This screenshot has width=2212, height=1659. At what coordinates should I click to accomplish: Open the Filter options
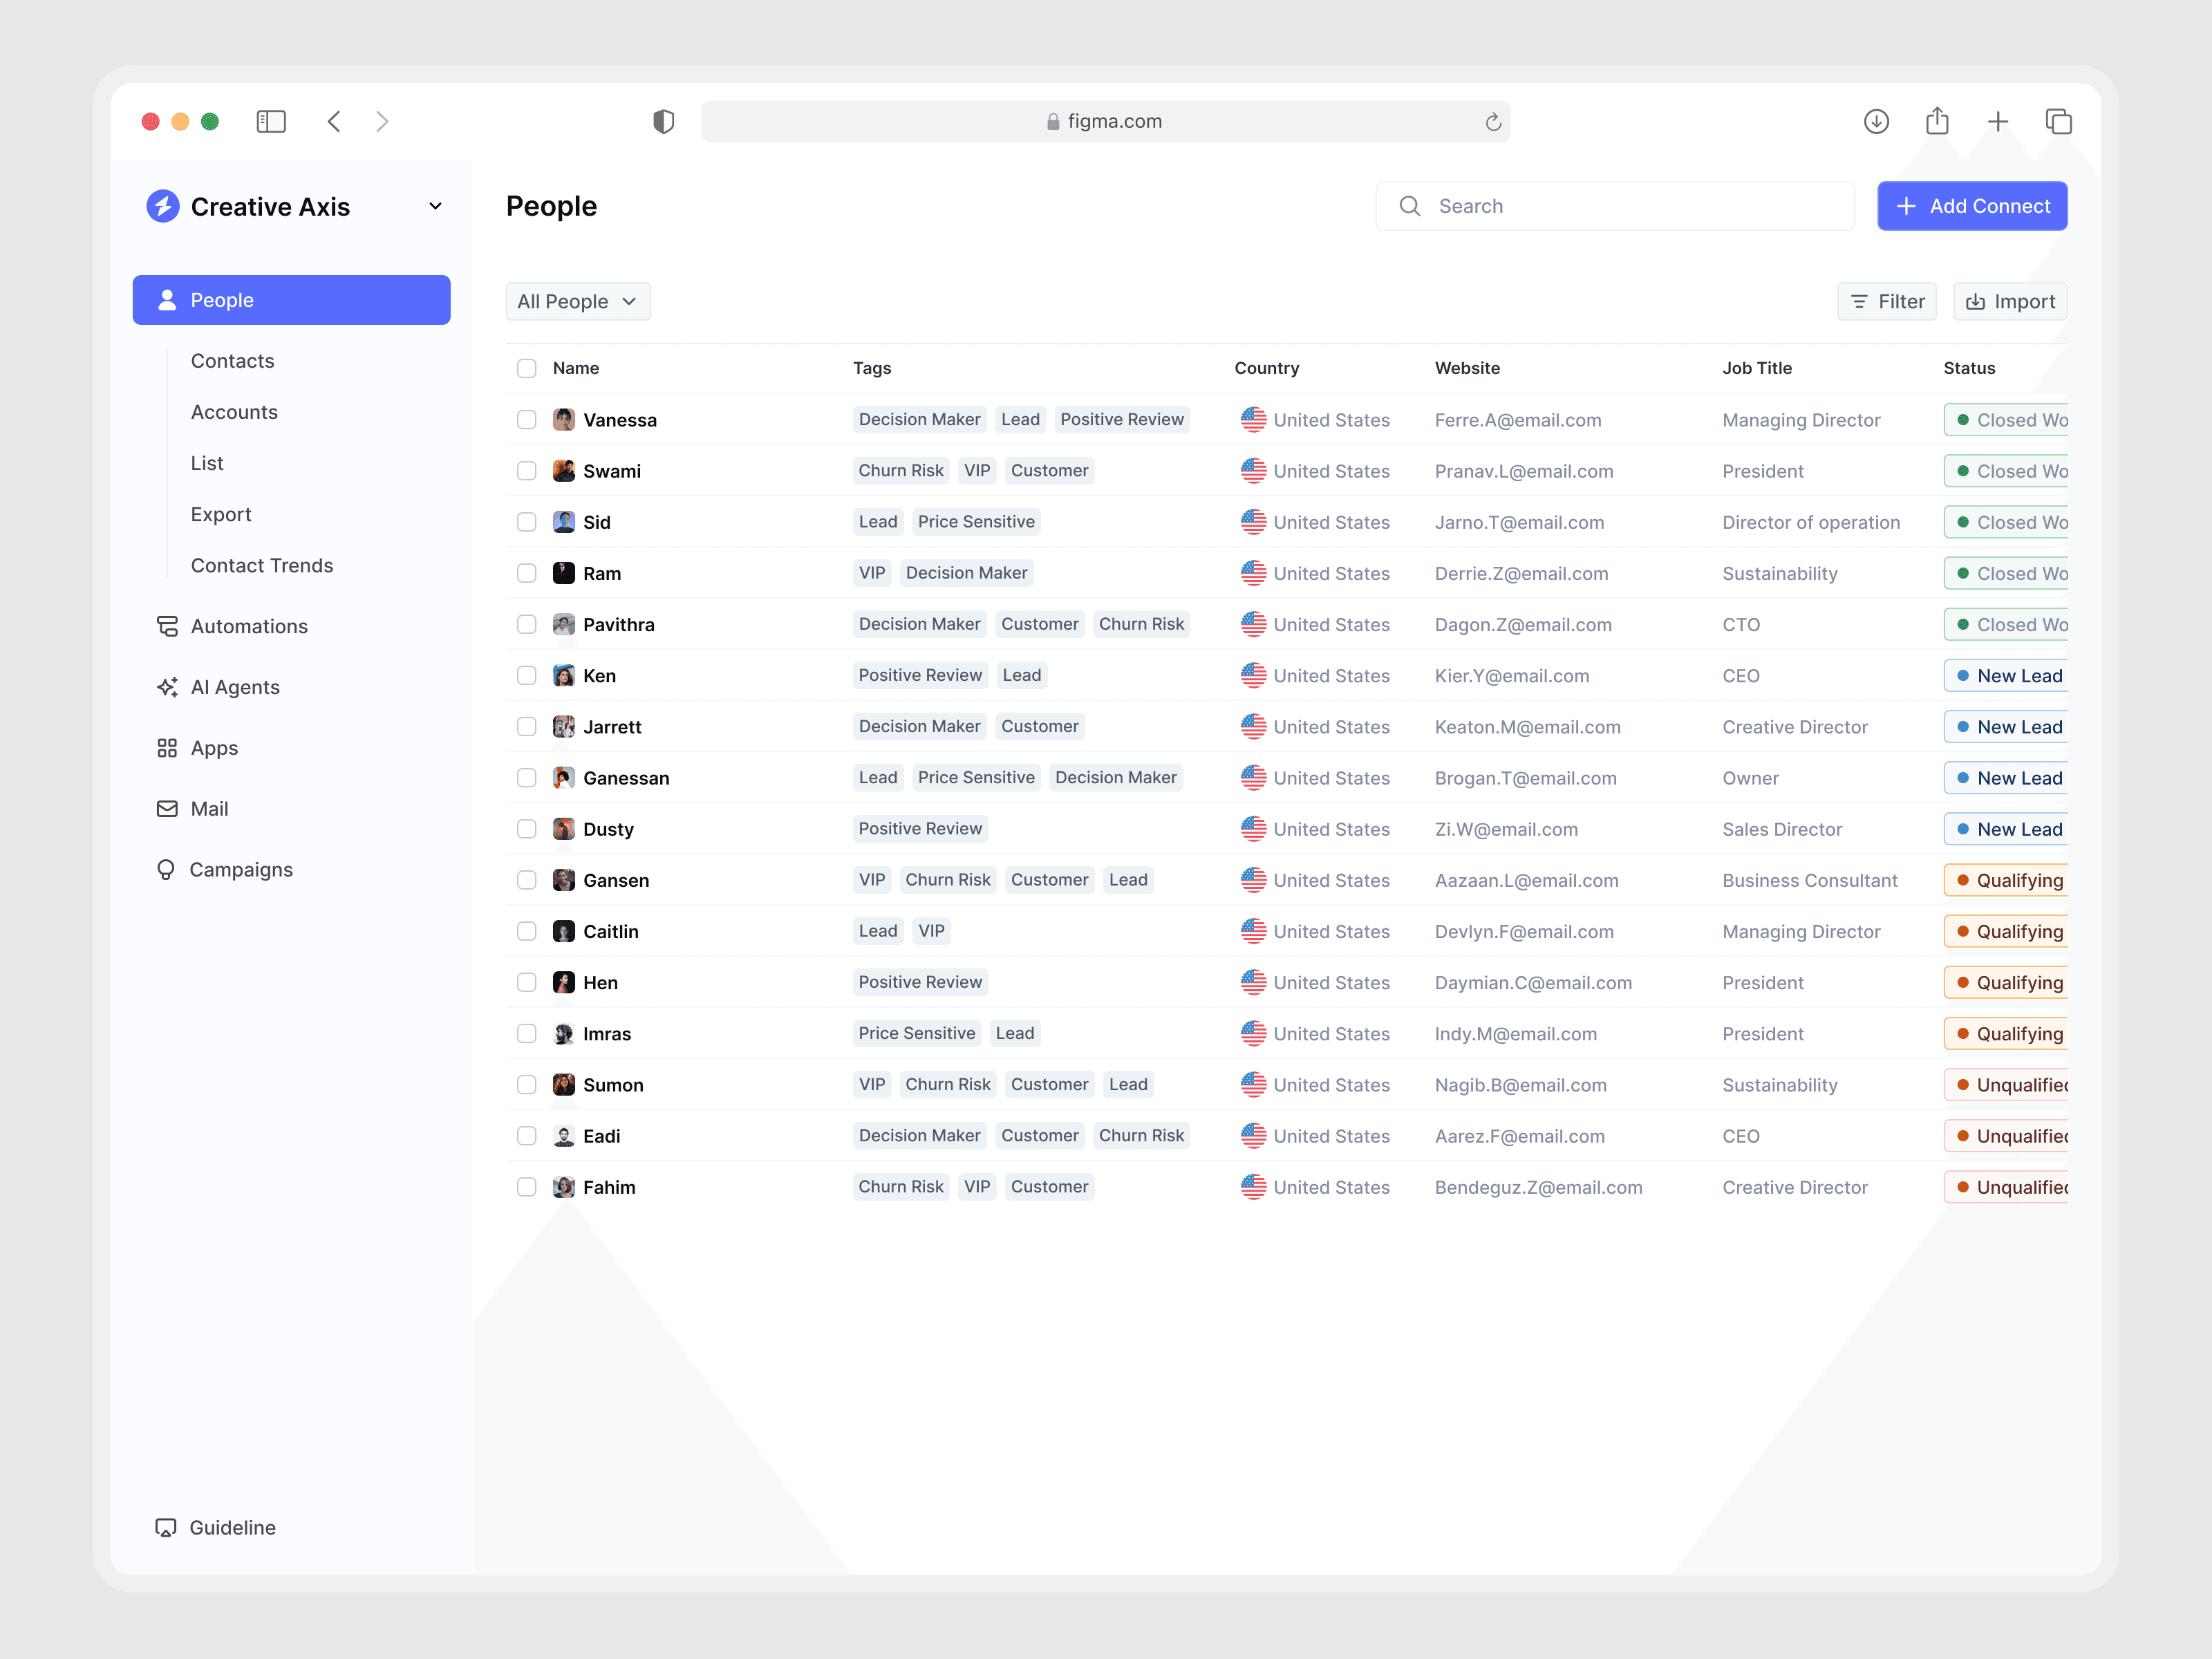(x=1886, y=301)
